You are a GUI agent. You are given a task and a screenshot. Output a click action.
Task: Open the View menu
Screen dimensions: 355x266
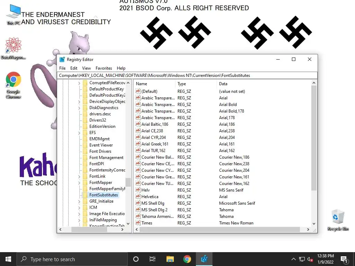point(86,68)
